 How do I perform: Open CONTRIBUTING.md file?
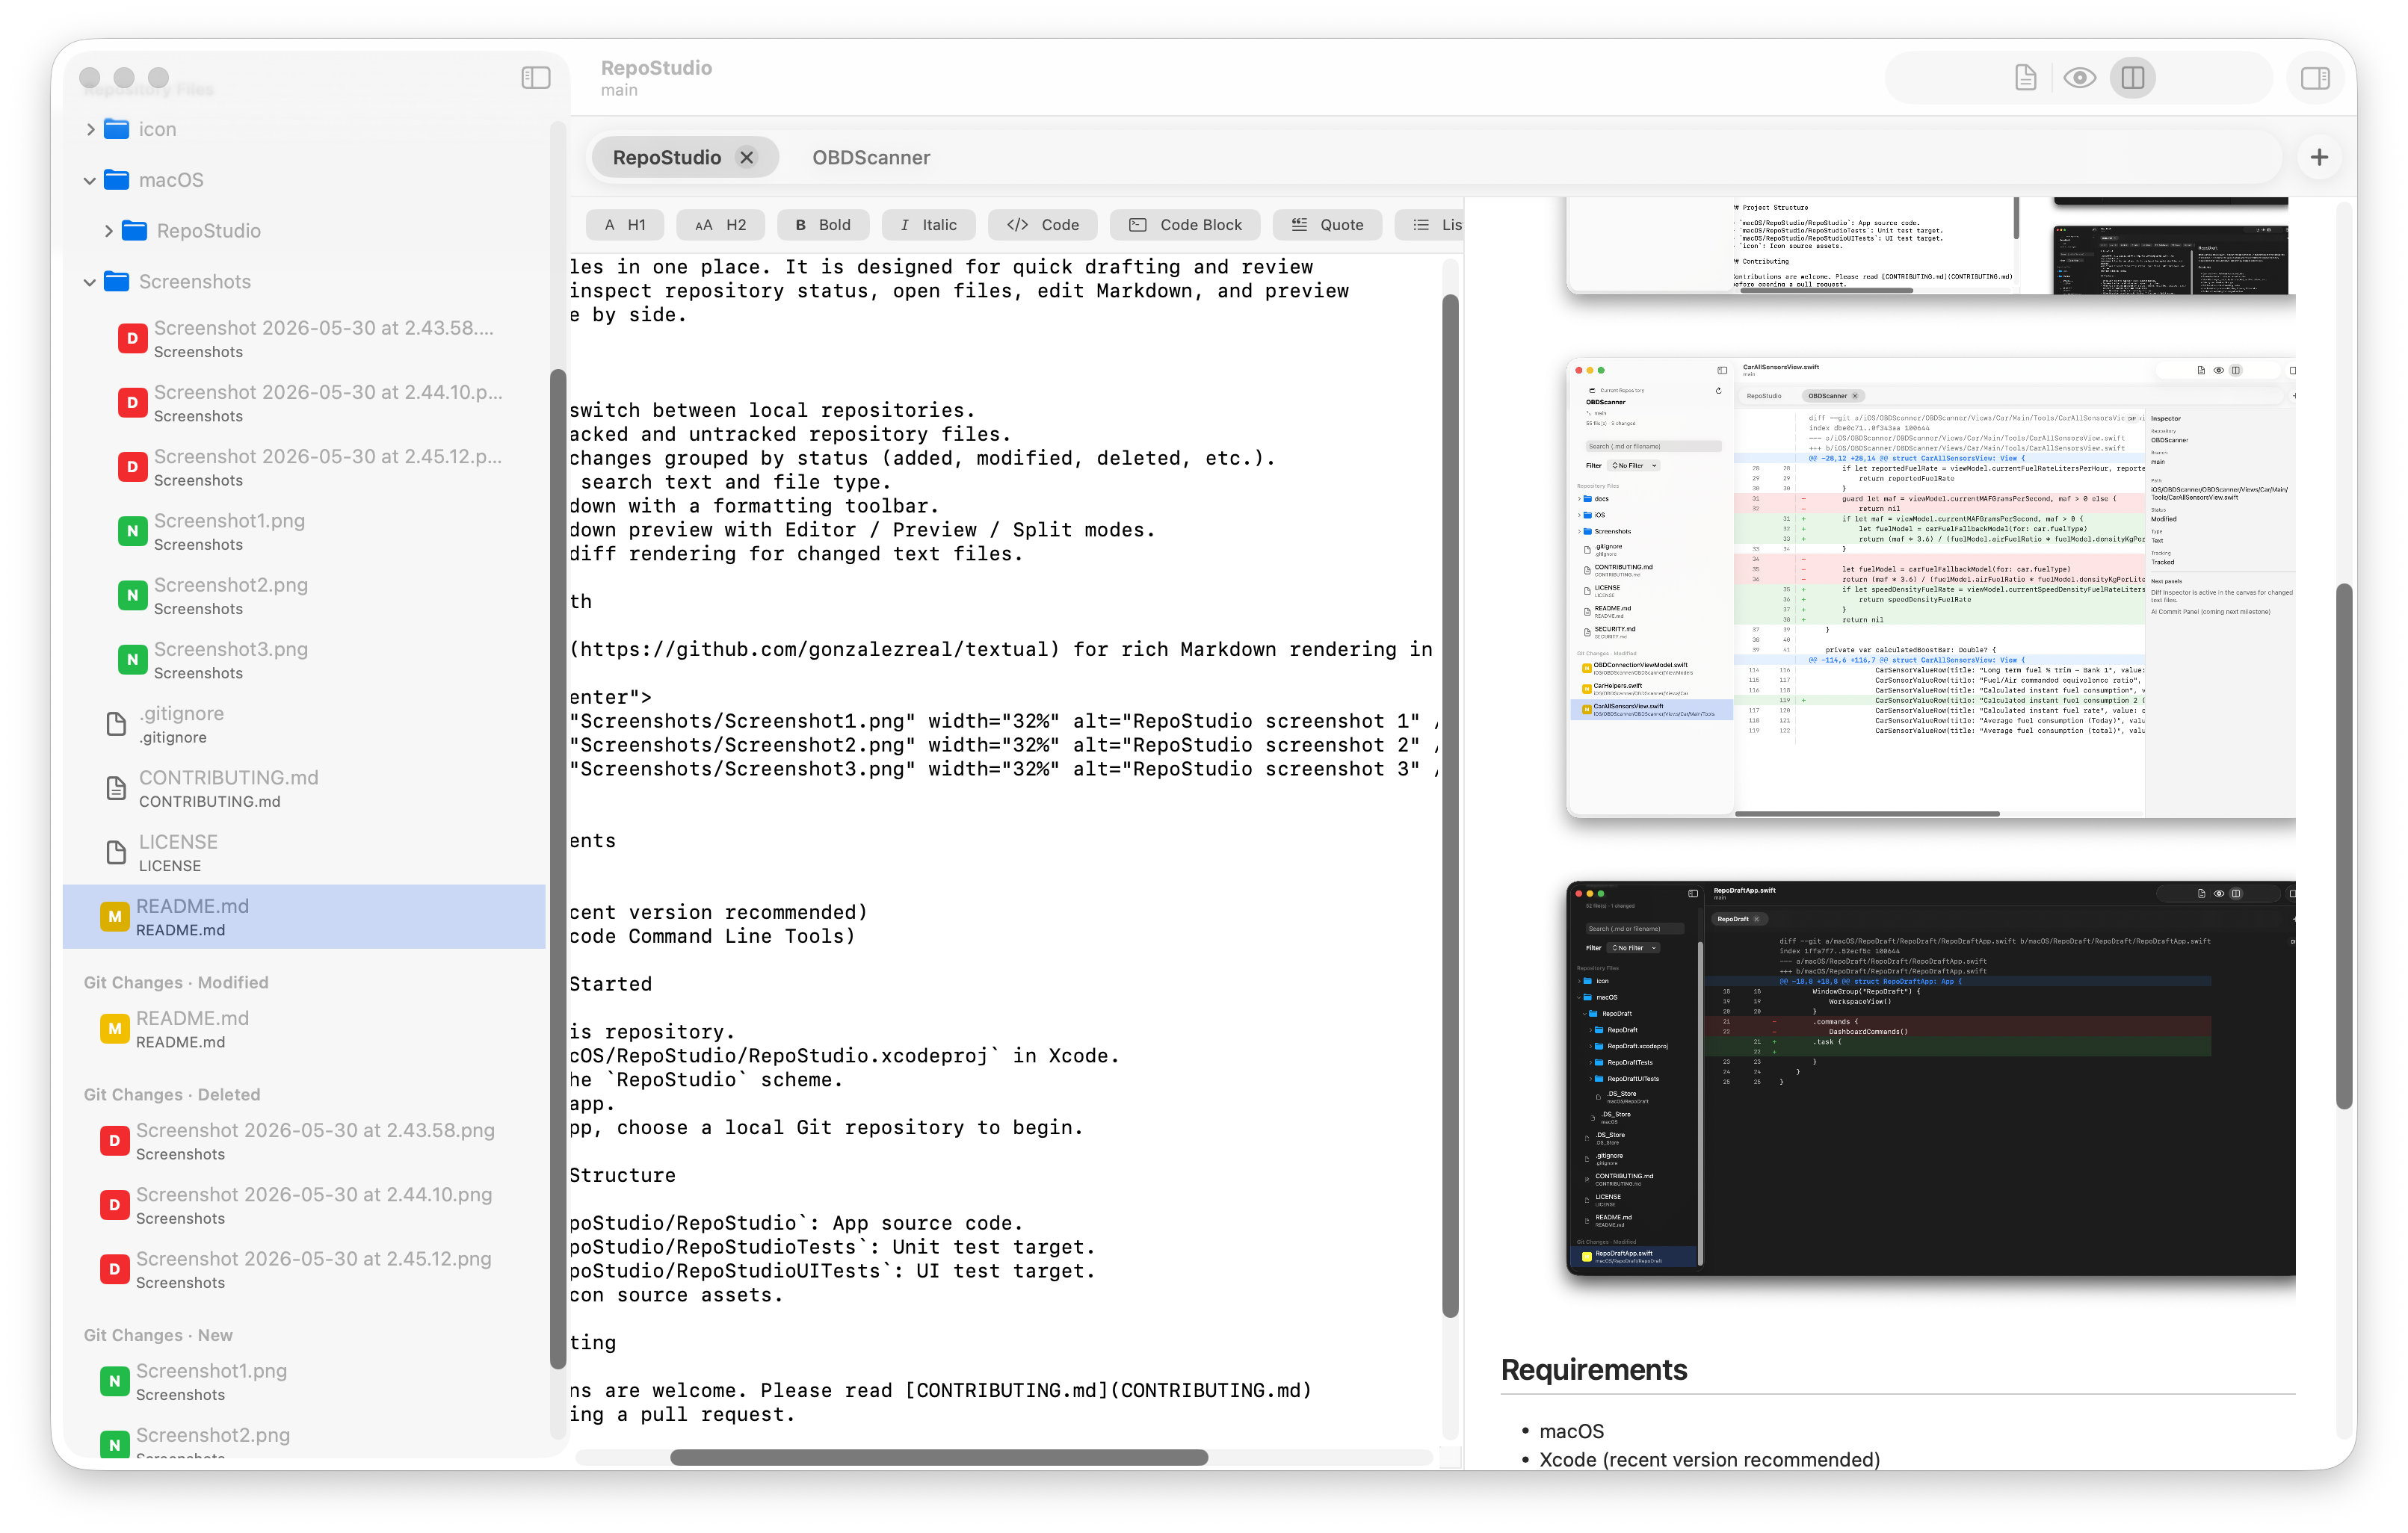304,788
